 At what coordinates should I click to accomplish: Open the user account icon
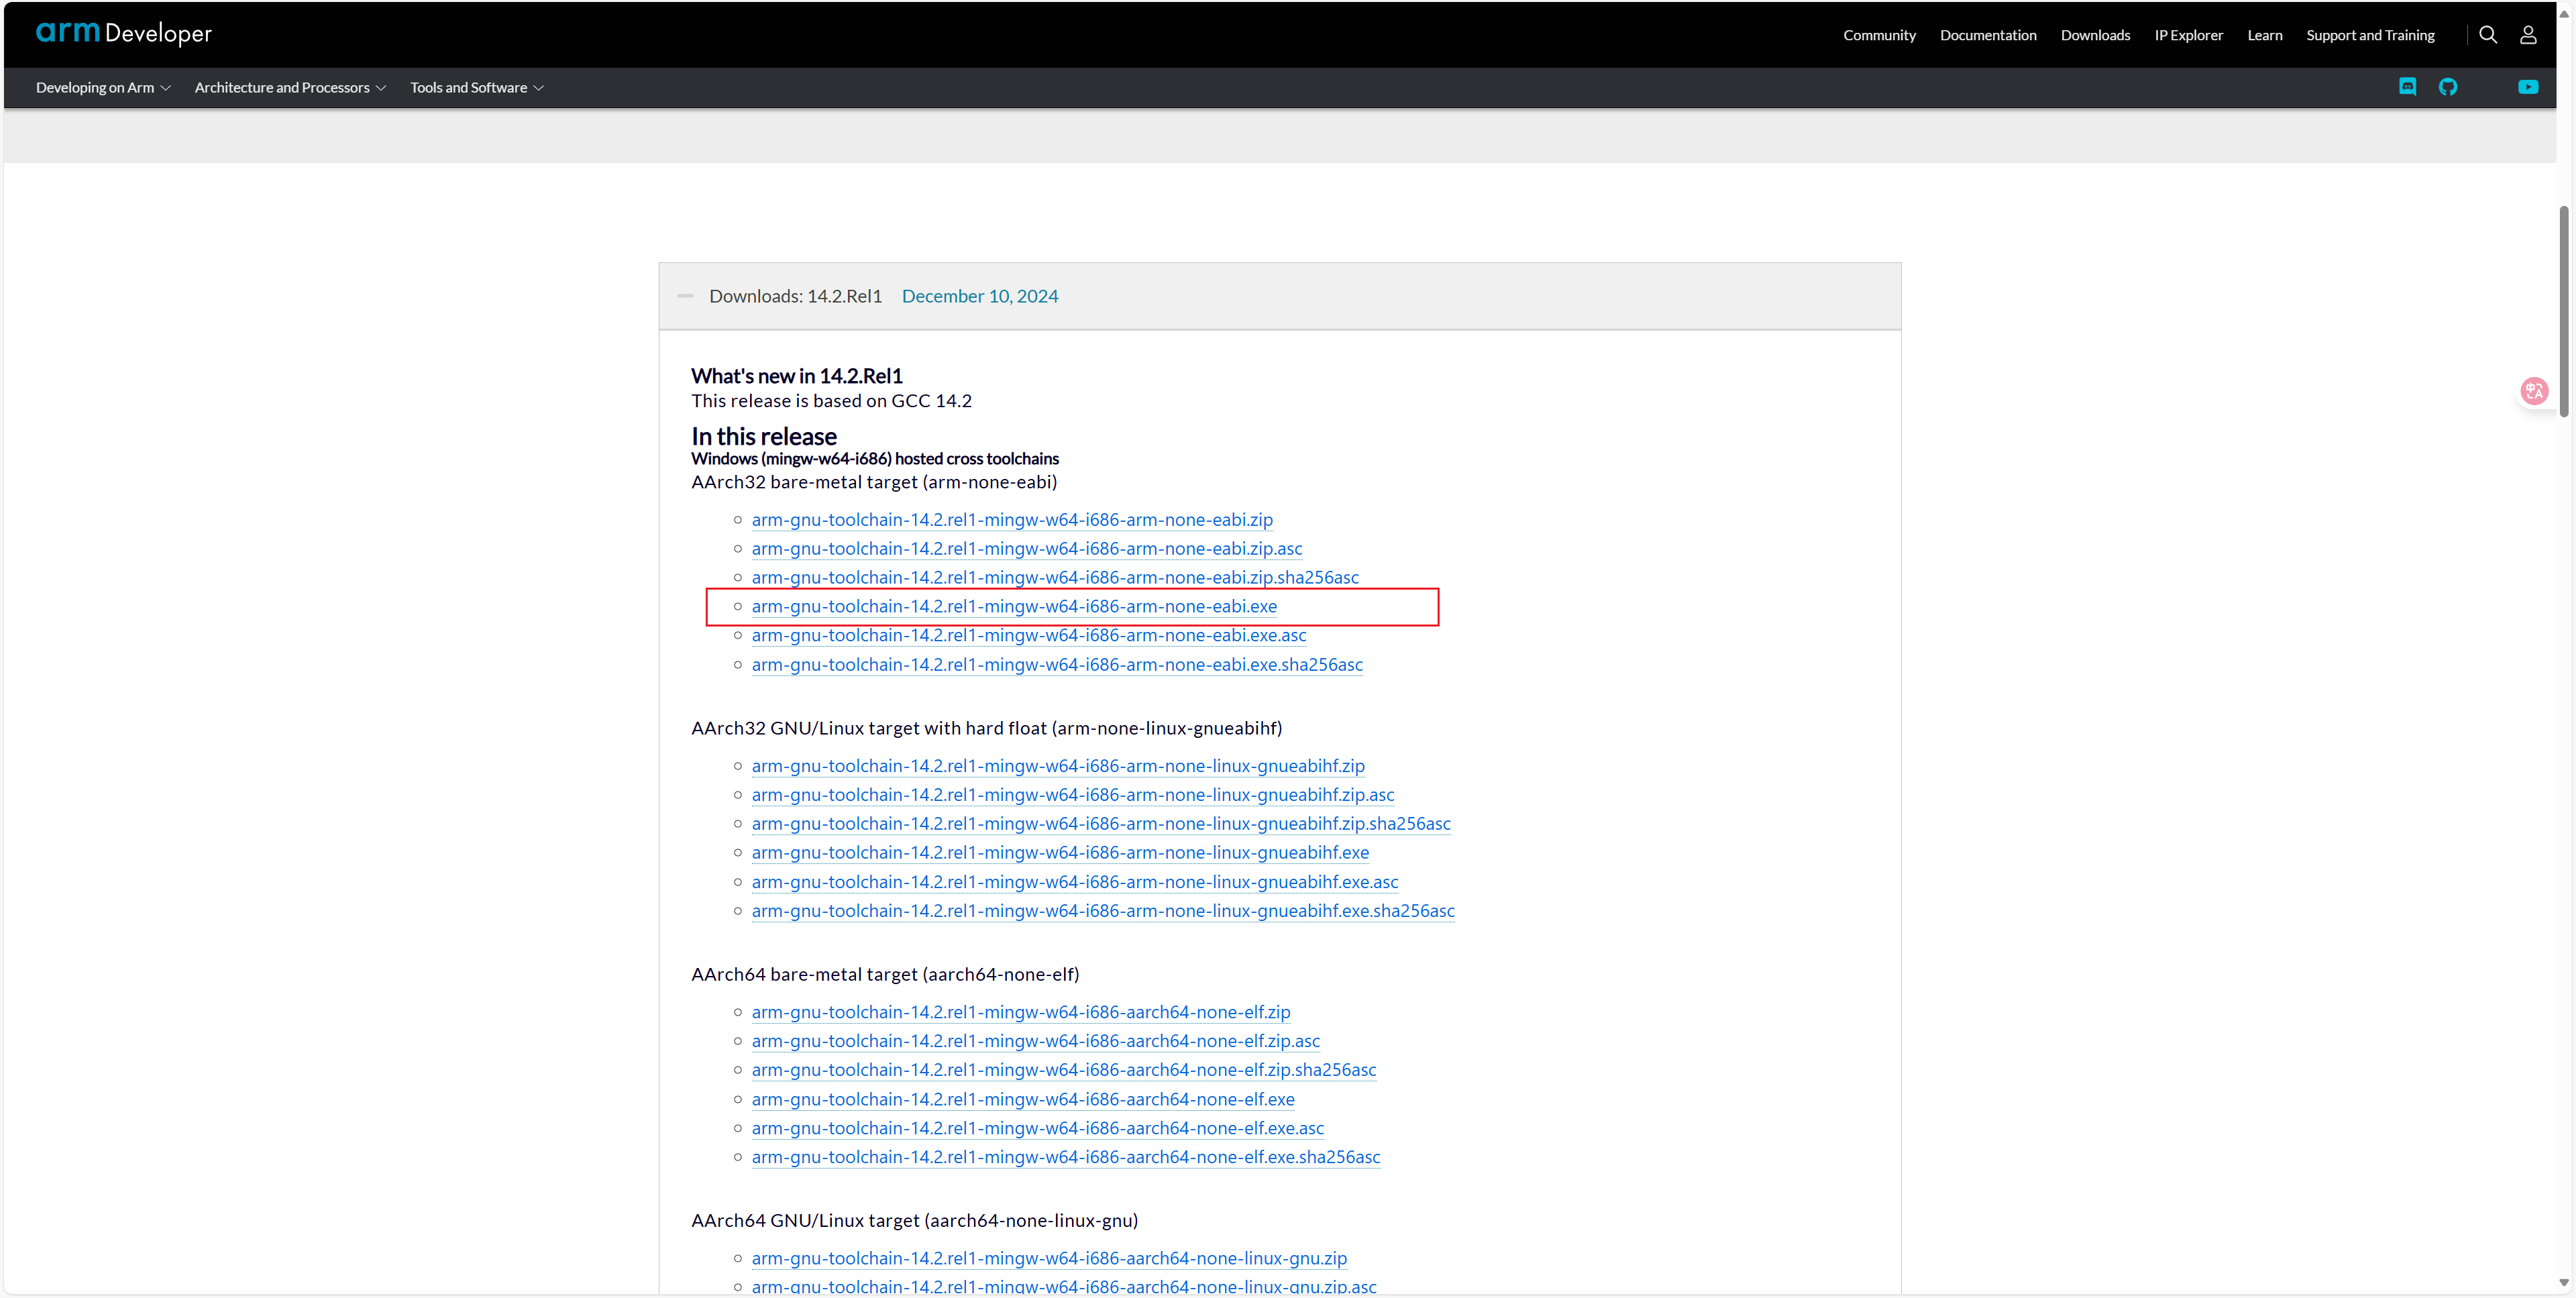(2528, 35)
